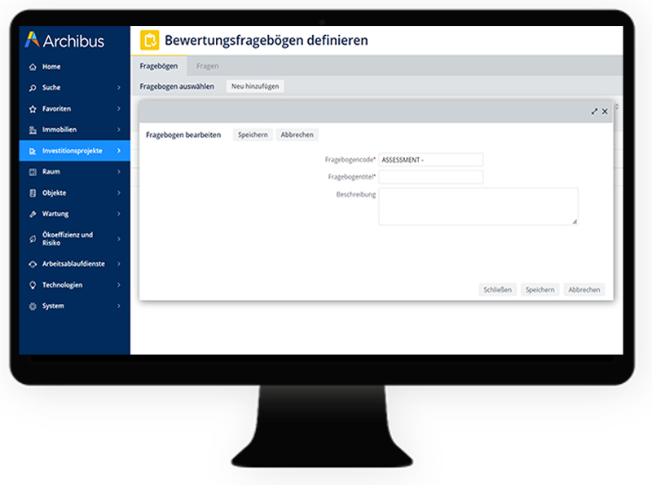652x485 pixels.
Task: Expand the Favoriten menu chevron
Action: [x=119, y=108]
